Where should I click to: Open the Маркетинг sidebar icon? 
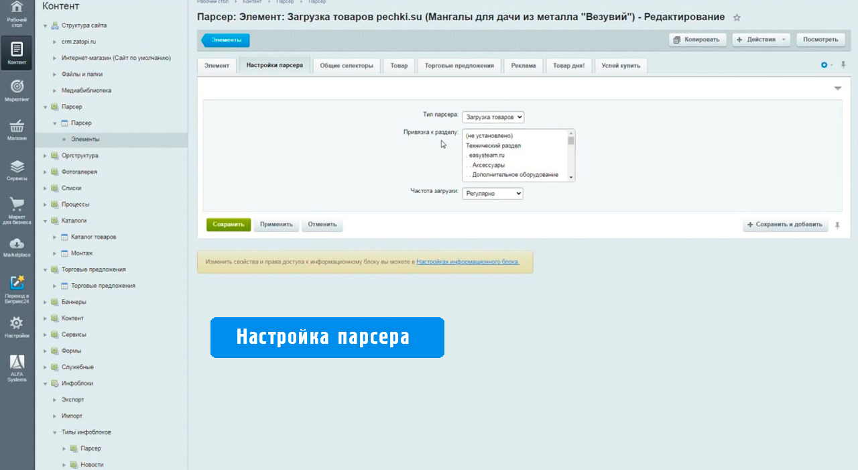point(17,86)
